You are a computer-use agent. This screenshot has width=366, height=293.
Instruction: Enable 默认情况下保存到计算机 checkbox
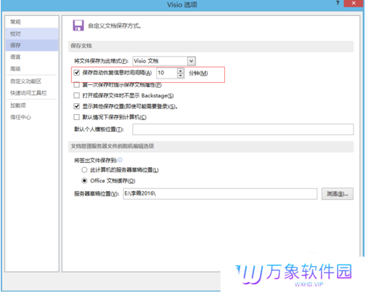(76, 117)
